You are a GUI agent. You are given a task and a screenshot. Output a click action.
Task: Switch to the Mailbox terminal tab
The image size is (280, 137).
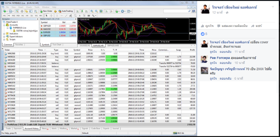(x=64, y=128)
